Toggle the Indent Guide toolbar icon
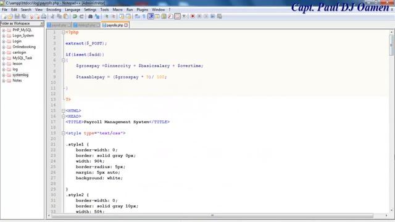The image size is (395, 222). point(151,17)
